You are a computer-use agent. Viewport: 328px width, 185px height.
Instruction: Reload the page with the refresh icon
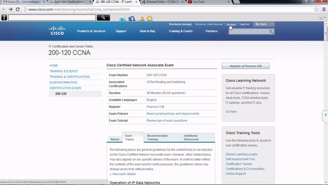pyautogui.click(x=18, y=9)
